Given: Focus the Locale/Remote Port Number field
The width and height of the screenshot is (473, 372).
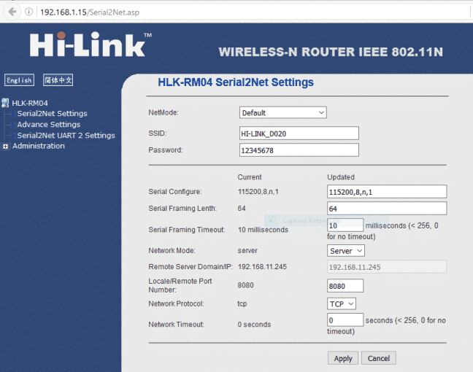Looking at the screenshot, I should 345,286.
